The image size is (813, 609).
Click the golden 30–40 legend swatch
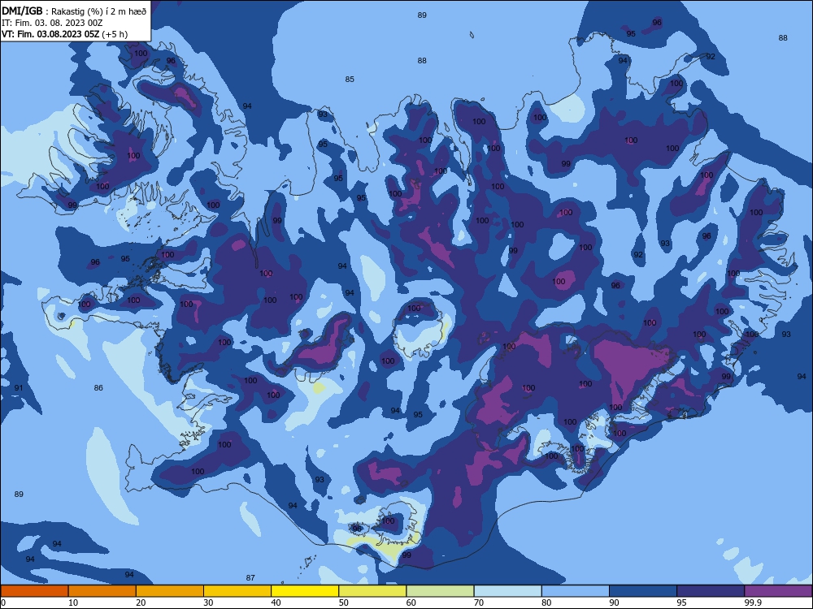[x=237, y=591]
